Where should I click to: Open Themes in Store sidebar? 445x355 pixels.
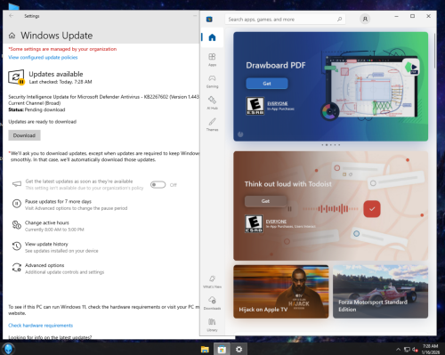coord(212,125)
